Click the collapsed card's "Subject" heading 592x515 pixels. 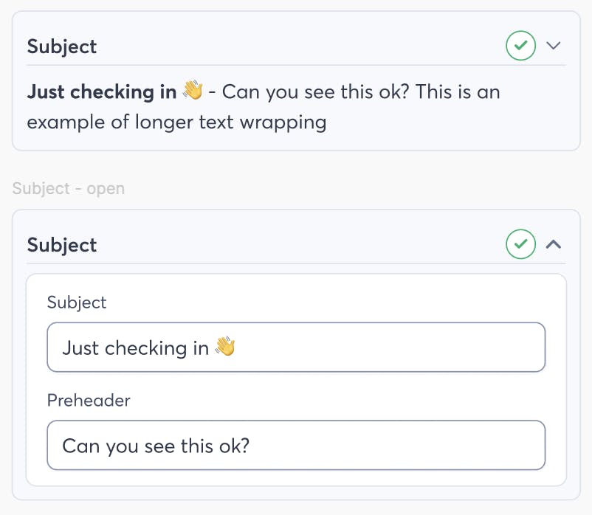click(x=62, y=46)
